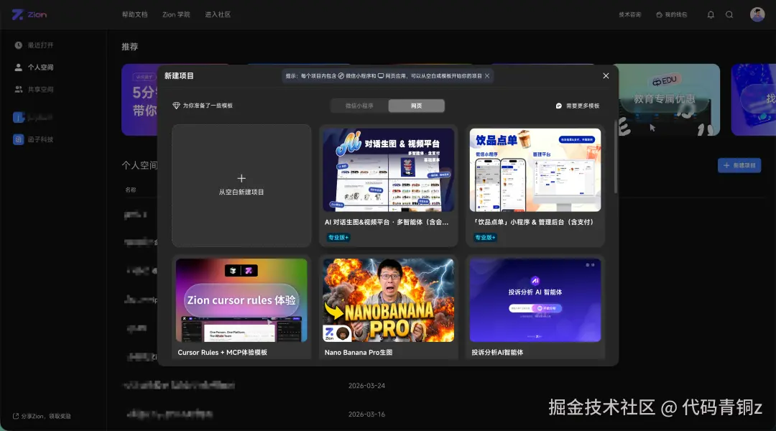Click the 函子科技 workspace icon in sidebar
The height and width of the screenshot is (431, 776).
[18, 139]
